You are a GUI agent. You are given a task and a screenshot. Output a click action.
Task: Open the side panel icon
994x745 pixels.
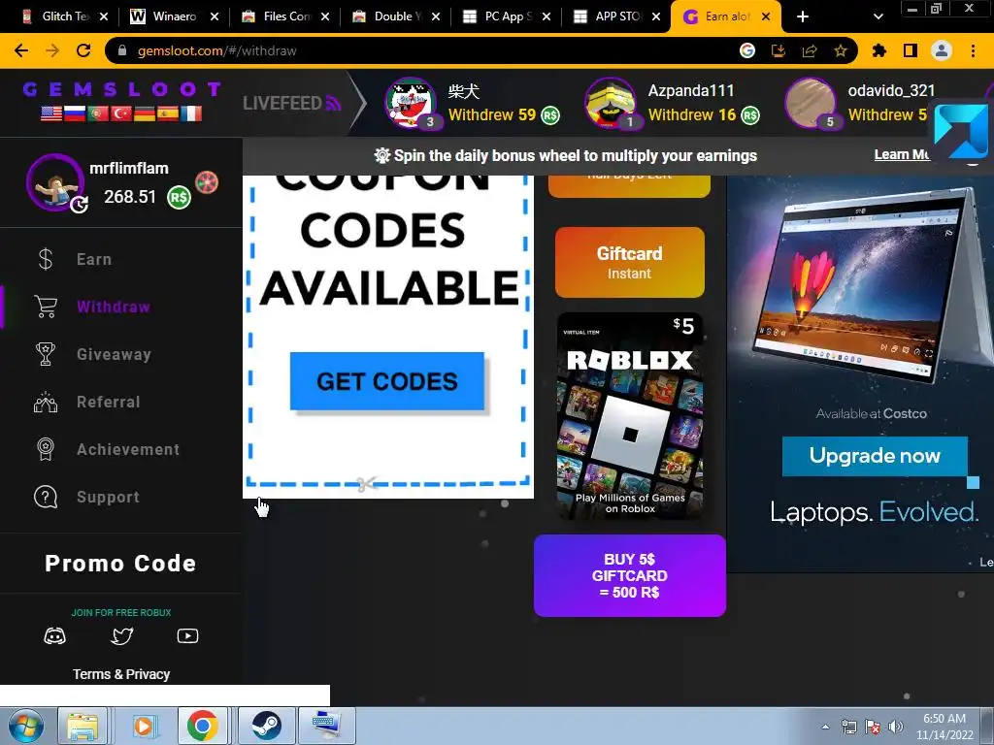[x=911, y=50]
